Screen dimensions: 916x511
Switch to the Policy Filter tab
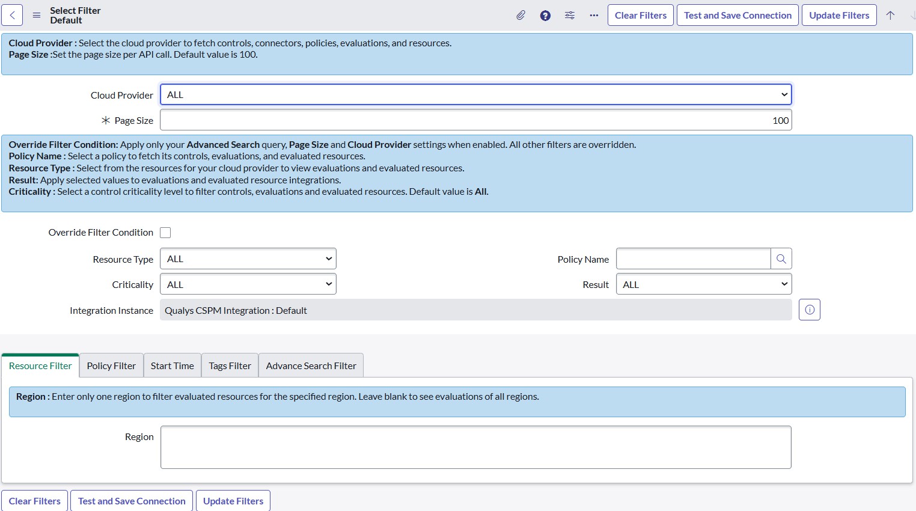click(111, 366)
